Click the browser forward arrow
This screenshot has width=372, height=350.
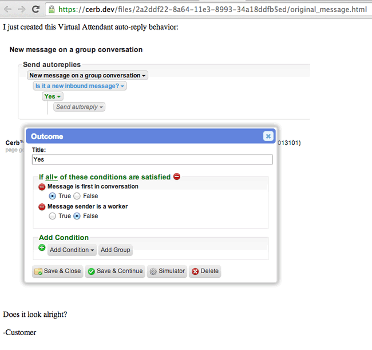(22, 9)
